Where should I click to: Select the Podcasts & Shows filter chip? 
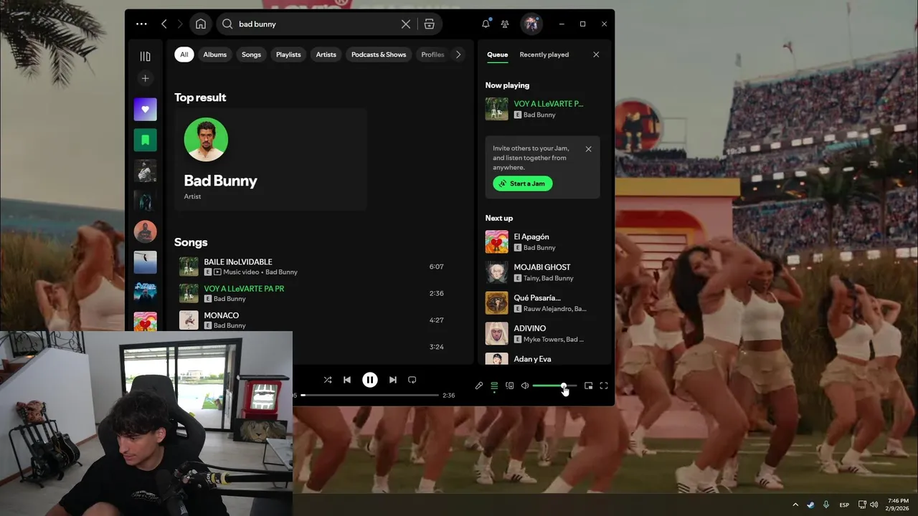pos(379,54)
